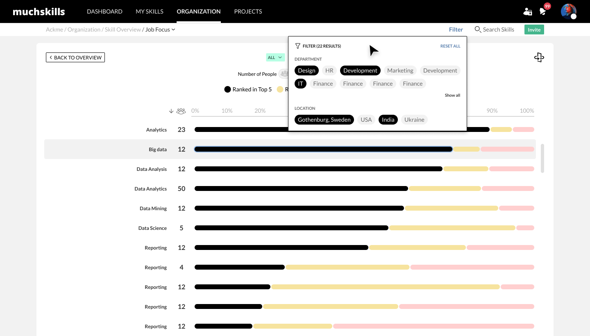Click the rotate view icon

click(x=539, y=57)
